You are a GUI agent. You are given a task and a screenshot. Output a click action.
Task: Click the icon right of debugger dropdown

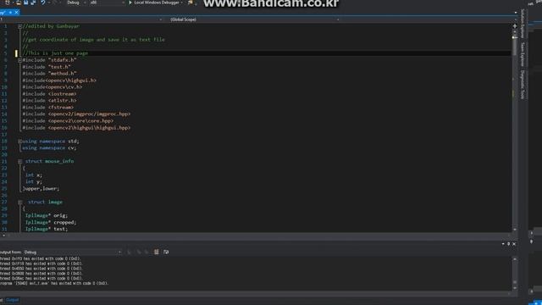tap(191, 3)
